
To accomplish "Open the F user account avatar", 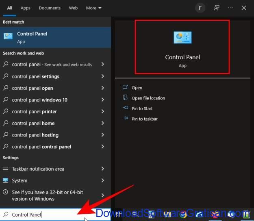I will (200, 8).
